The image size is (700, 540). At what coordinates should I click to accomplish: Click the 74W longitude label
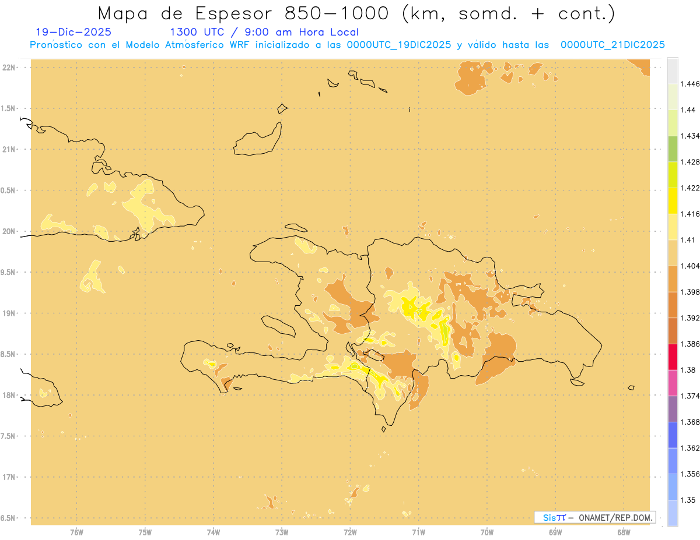point(213,532)
